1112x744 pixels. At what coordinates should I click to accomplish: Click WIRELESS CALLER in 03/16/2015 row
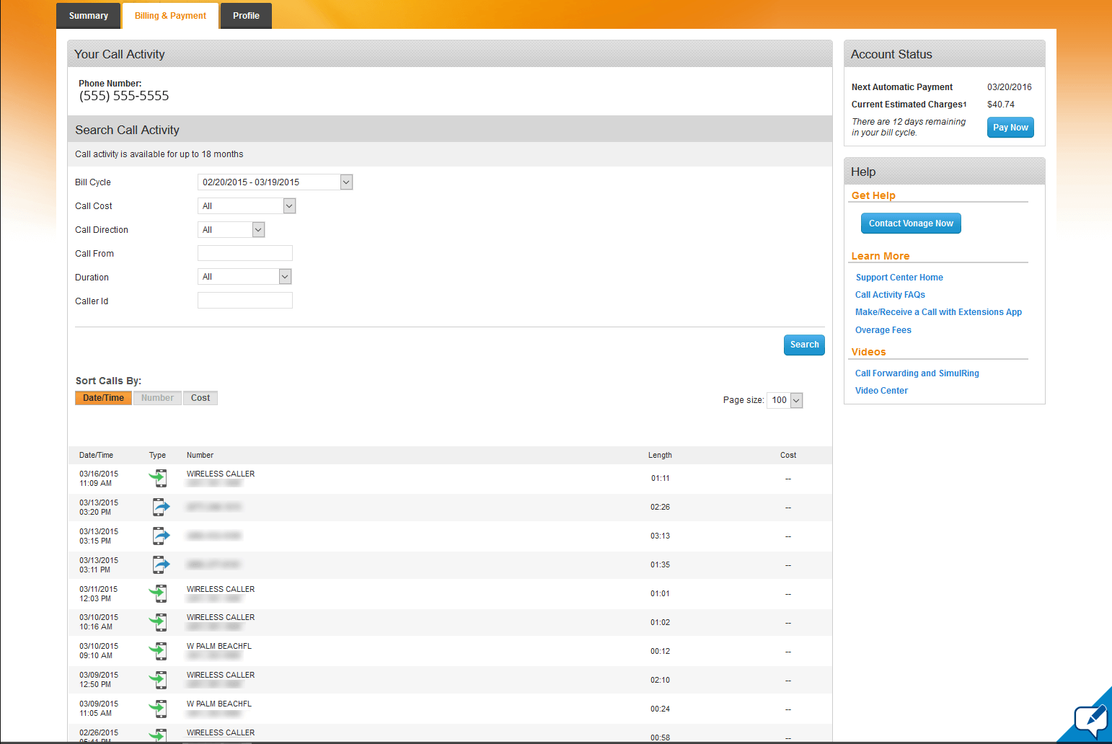point(221,474)
